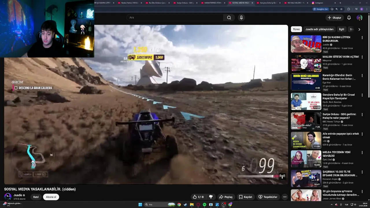Click title Suriye Ordusu - SDG gerilimi

tap(339, 116)
